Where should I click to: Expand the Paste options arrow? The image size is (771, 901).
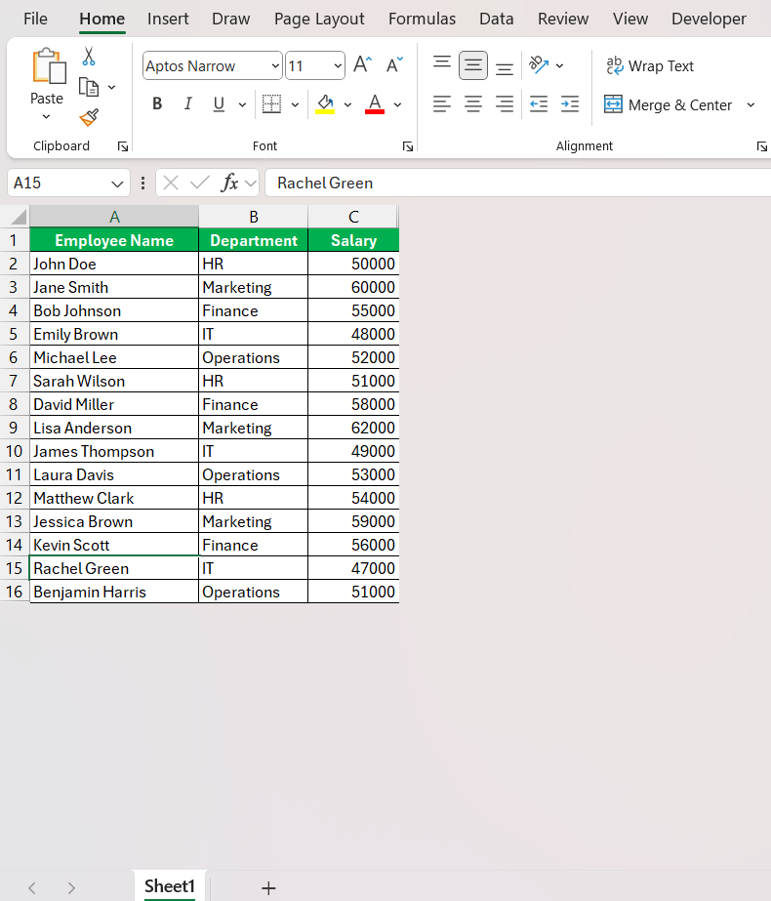(x=47, y=116)
